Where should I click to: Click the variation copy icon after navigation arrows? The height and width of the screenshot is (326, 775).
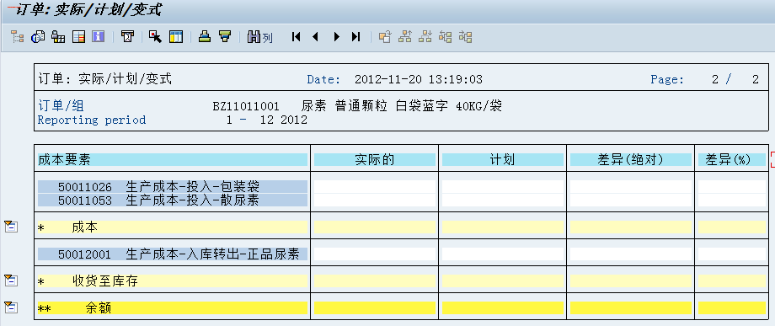384,37
